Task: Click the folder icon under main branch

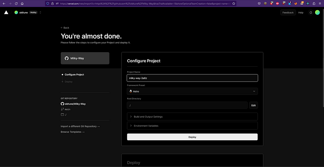Action: tap(62, 114)
